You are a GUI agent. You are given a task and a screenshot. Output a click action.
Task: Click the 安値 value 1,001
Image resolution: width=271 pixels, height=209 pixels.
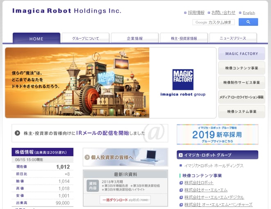(64, 196)
